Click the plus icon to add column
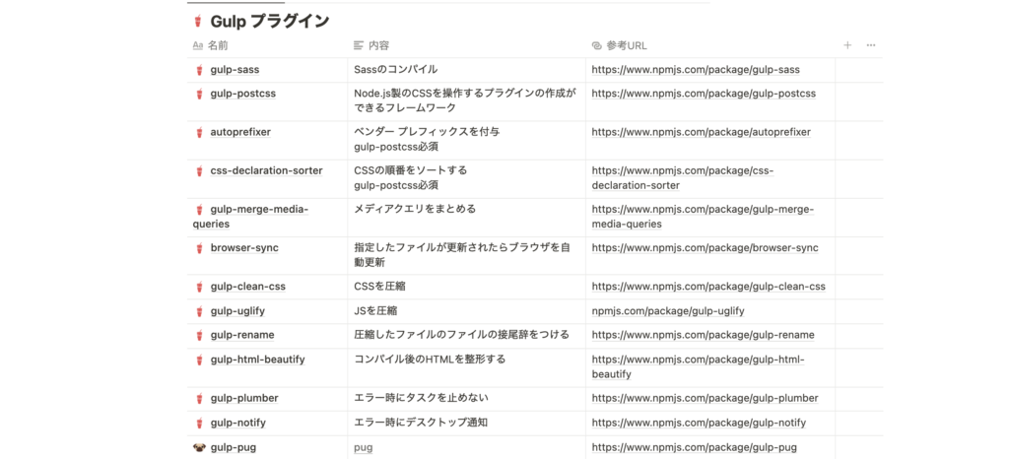The image size is (1009, 459). 847,45
